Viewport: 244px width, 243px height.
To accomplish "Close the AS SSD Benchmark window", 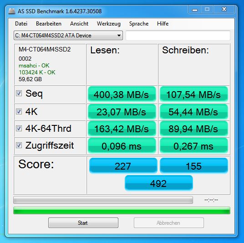I will tap(224, 10).
